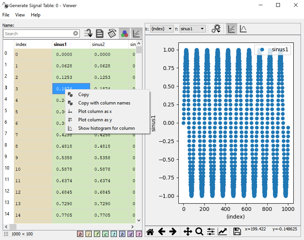The width and height of the screenshot is (304, 240).
Task: Select the Pan axes tool
Action: [188, 231]
